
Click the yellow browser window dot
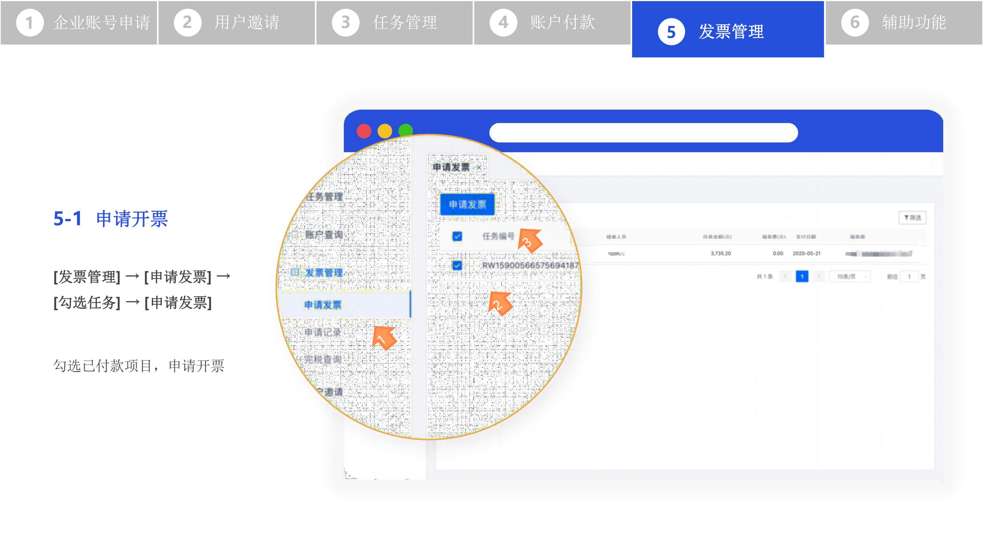[385, 131]
